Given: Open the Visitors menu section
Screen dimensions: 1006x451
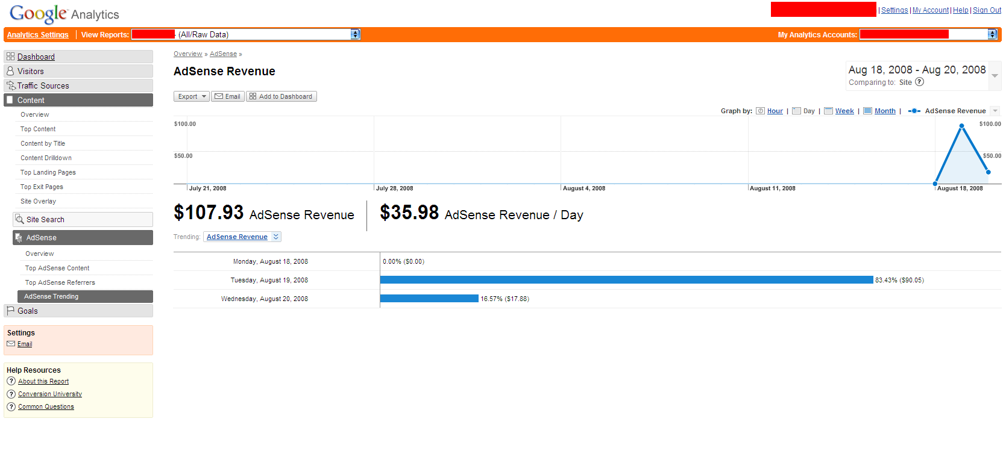Looking at the screenshot, I should coord(78,71).
